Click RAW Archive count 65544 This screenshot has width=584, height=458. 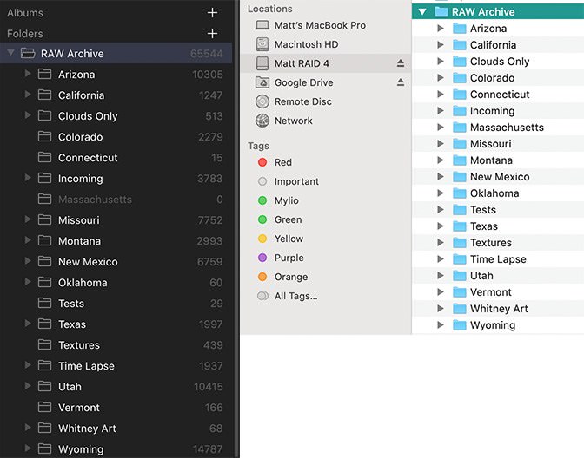[207, 54]
